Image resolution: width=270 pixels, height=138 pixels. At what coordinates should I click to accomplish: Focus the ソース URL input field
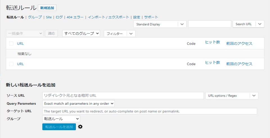coord(123,95)
